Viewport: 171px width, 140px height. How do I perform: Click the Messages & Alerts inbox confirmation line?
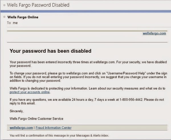coord(59,135)
